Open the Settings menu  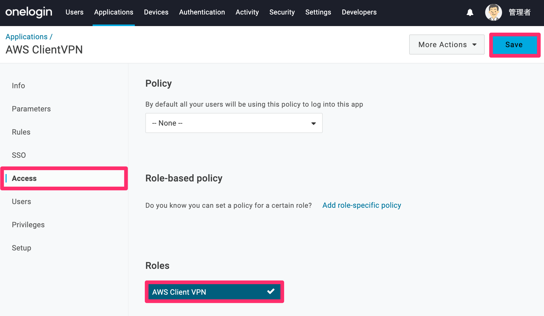(x=318, y=12)
